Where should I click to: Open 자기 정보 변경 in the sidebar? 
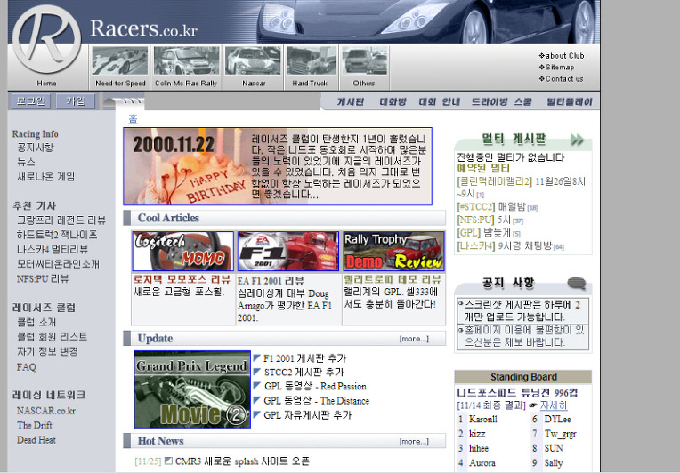coord(47,351)
